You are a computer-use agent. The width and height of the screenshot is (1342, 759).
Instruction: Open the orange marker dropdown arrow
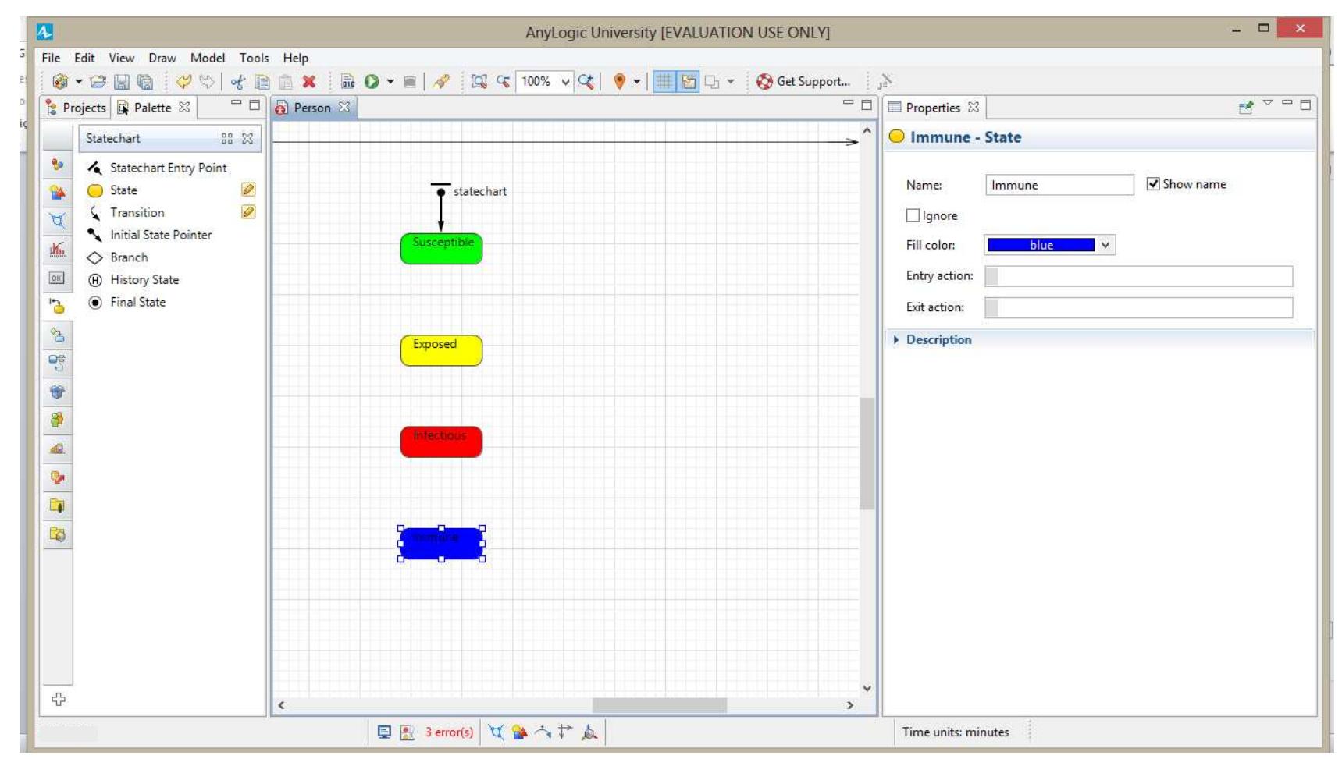click(x=637, y=82)
